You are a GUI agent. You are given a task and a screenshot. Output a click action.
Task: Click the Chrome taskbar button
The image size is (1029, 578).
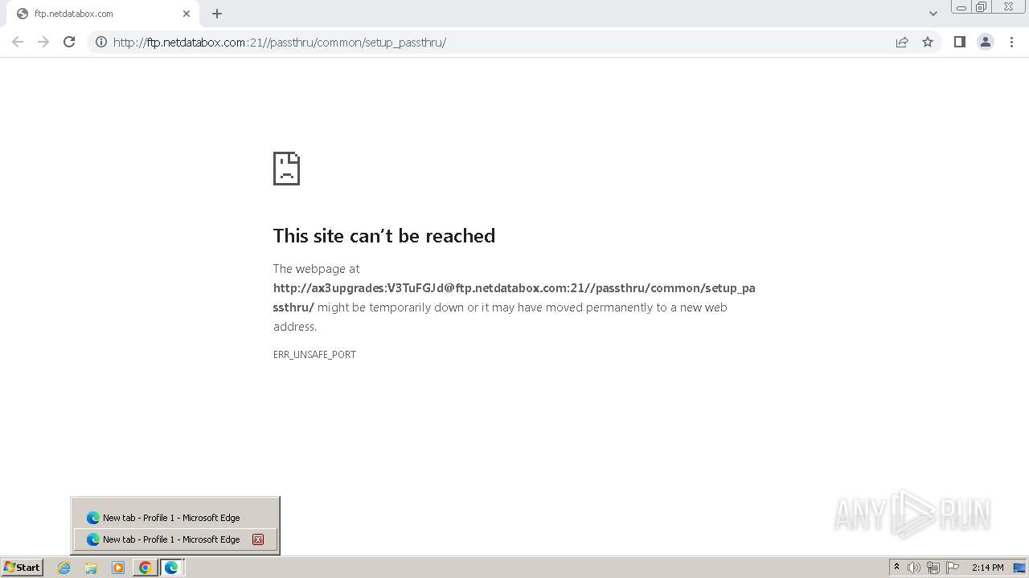coord(145,568)
